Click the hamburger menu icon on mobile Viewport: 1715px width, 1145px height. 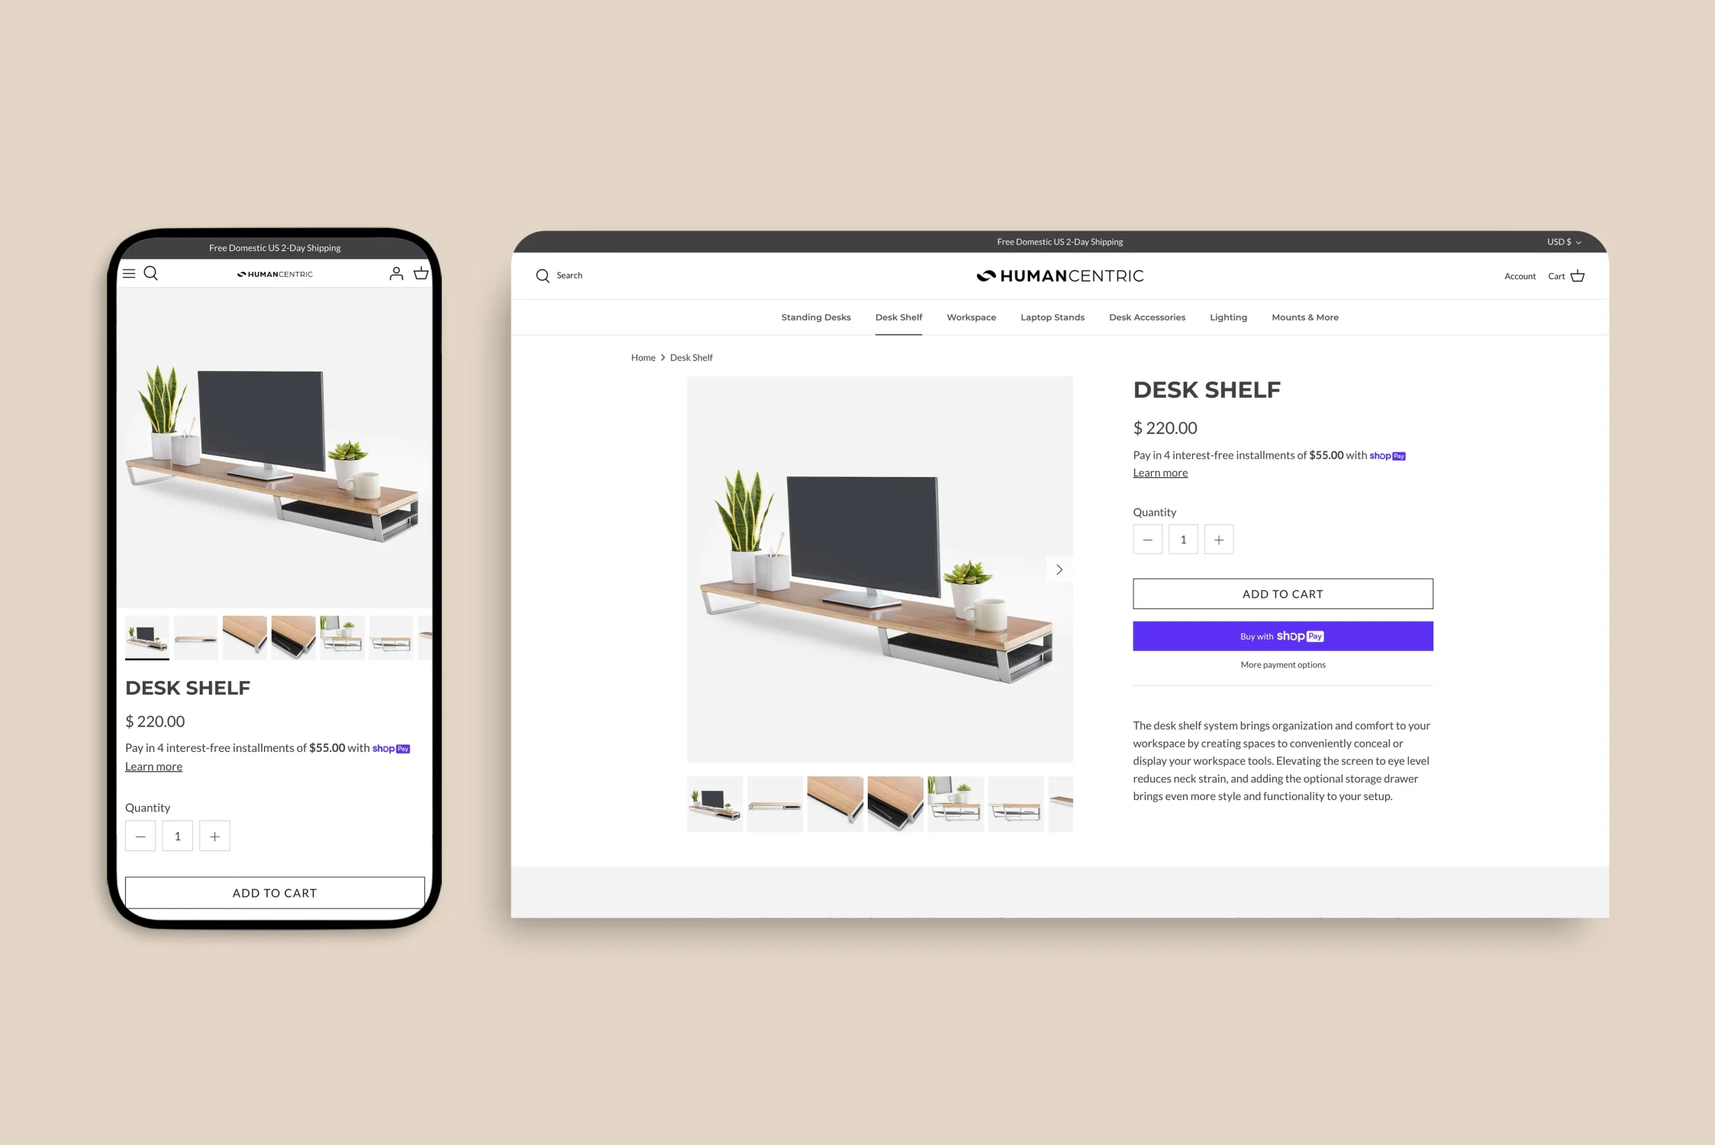point(129,273)
